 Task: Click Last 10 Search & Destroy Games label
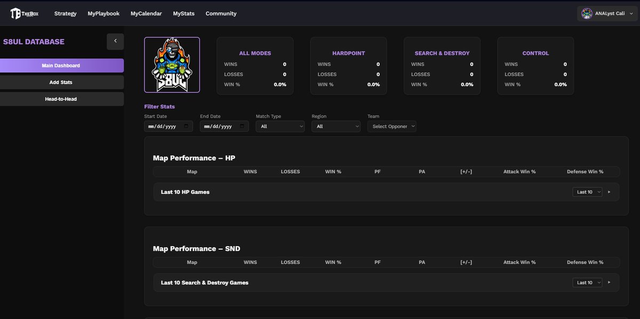tap(205, 282)
